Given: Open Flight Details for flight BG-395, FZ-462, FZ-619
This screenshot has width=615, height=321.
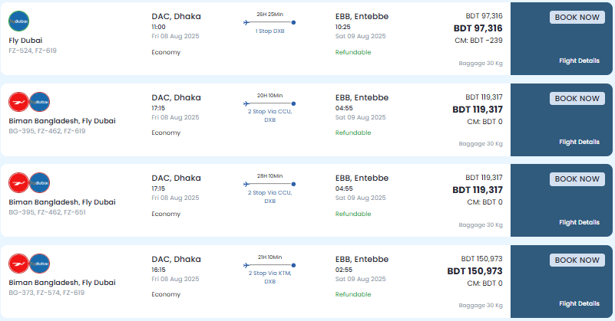Looking at the screenshot, I should [580, 142].
